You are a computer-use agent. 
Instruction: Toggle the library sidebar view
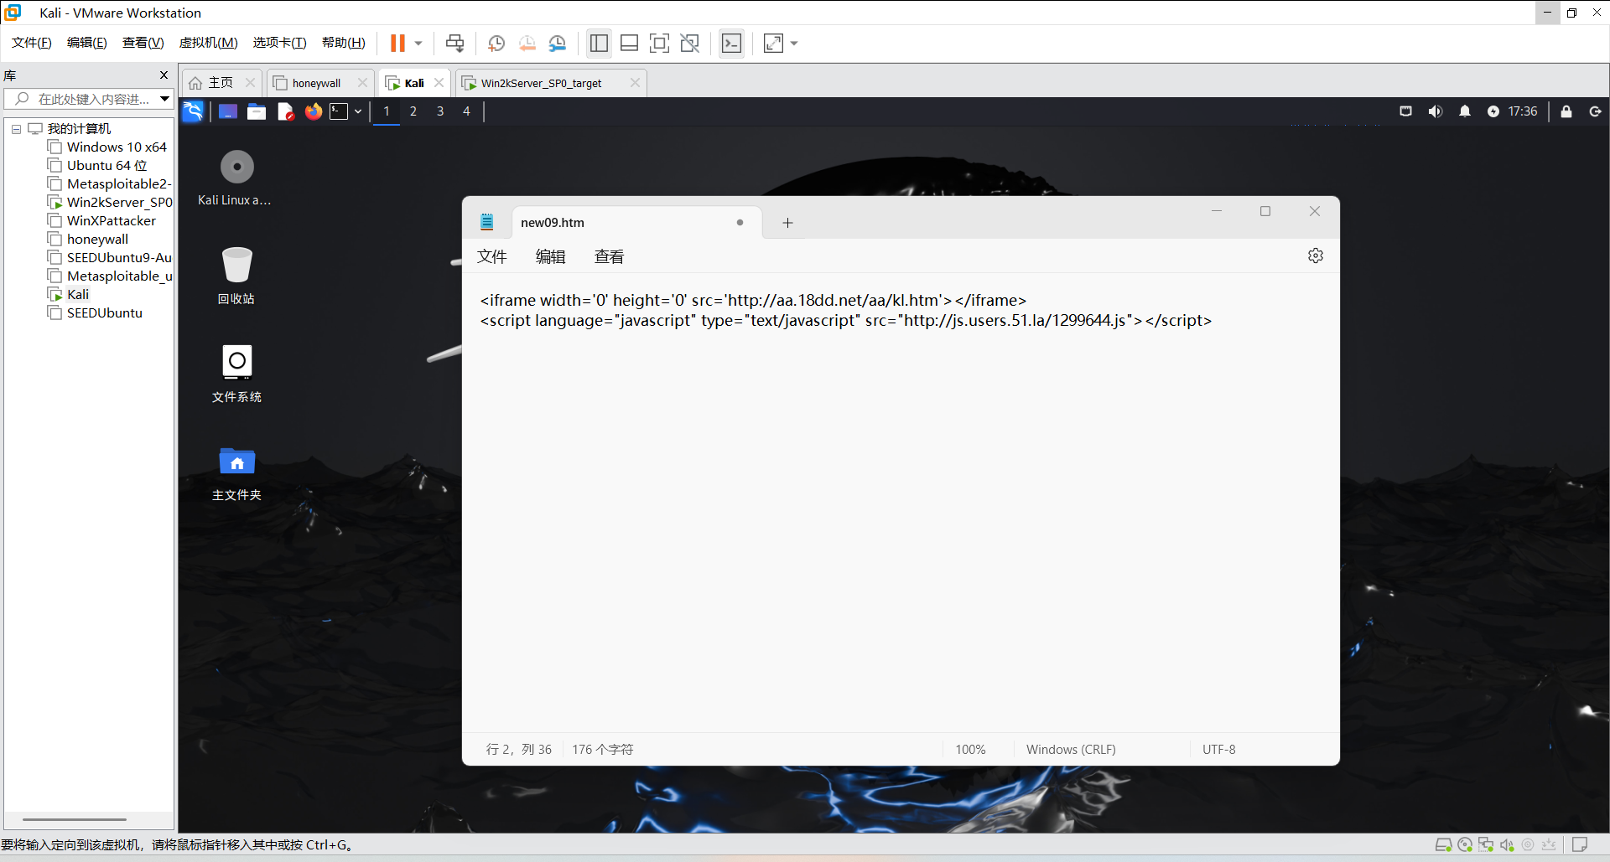(599, 43)
